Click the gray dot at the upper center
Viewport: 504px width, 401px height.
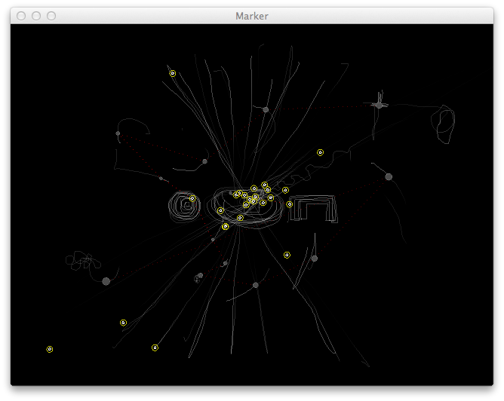[266, 109]
